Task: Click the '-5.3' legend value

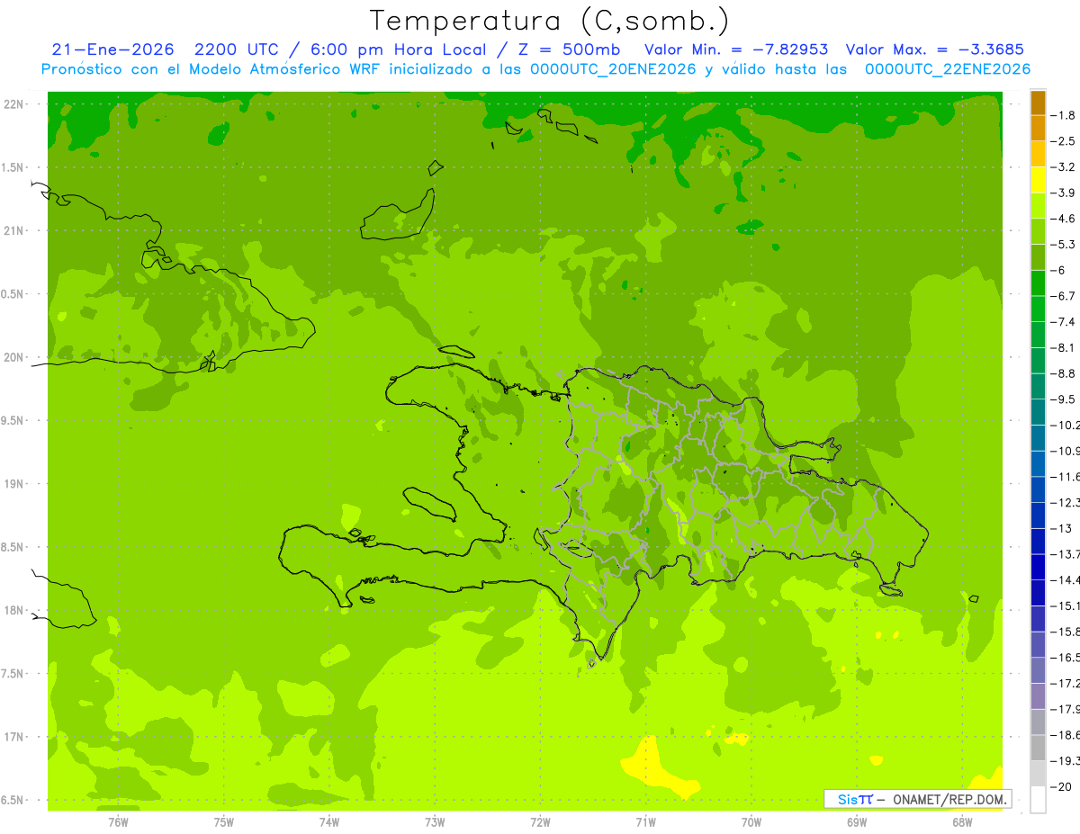Action: 1063,244
